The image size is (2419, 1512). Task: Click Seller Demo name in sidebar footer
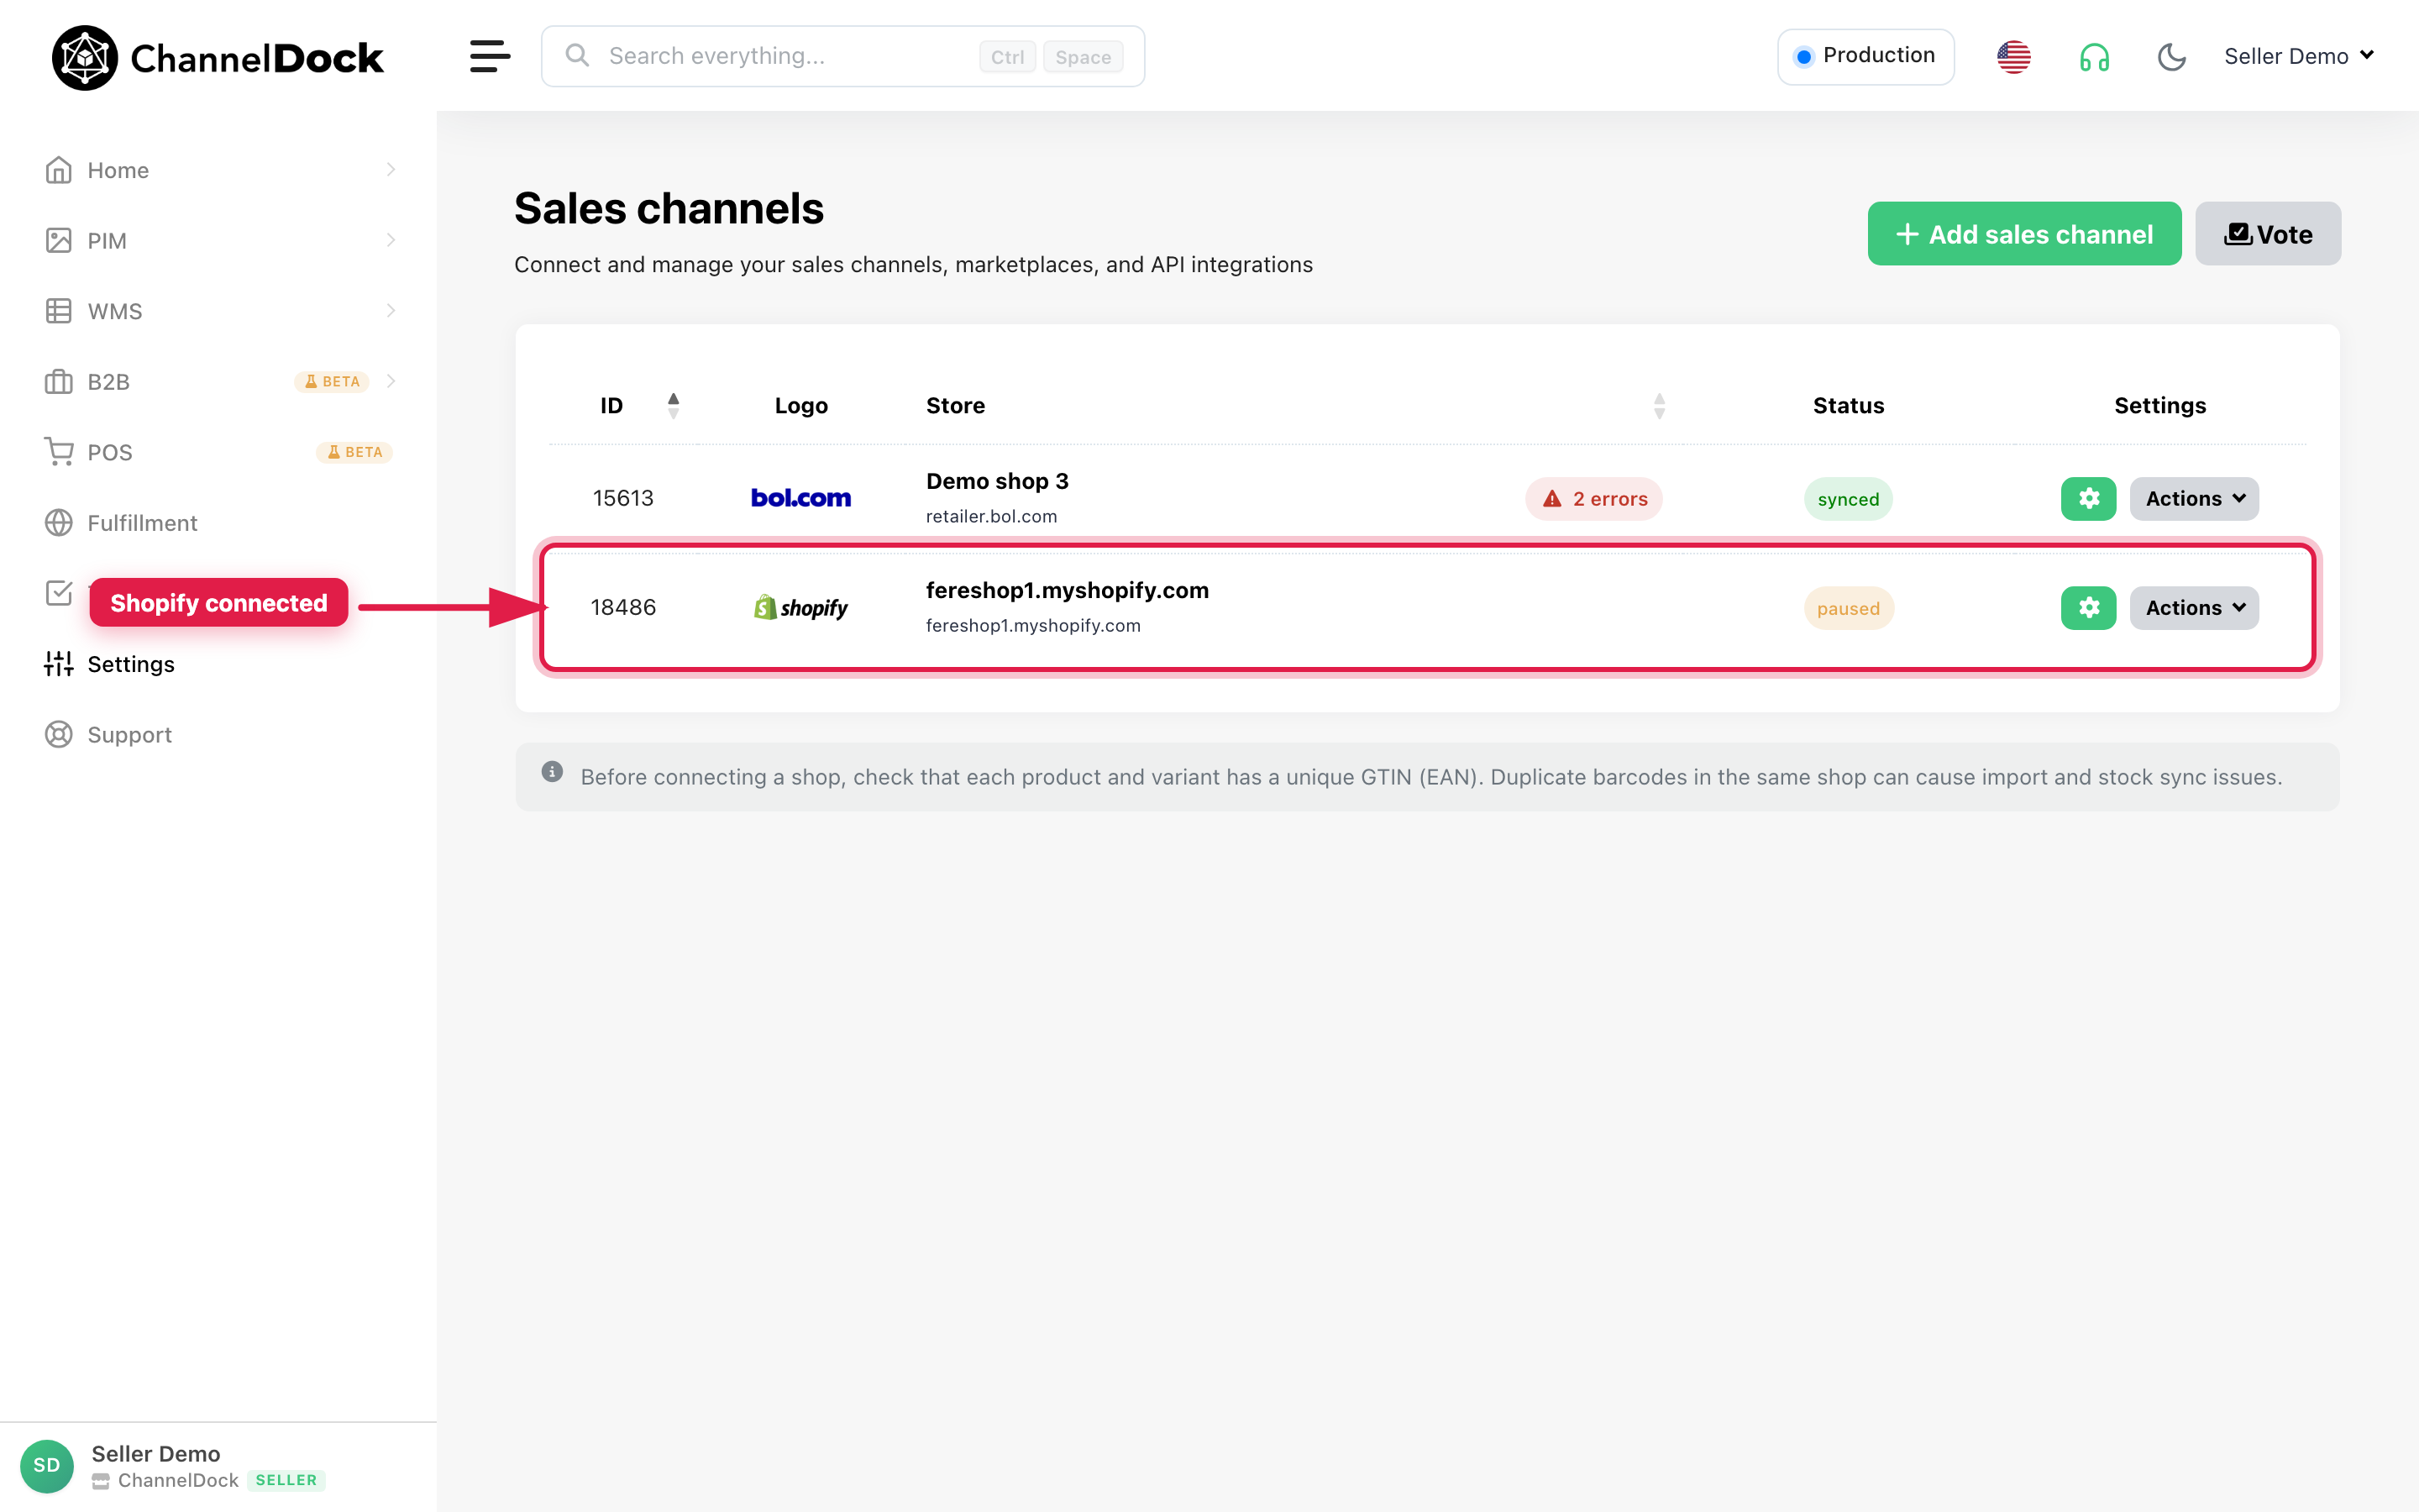coord(155,1453)
